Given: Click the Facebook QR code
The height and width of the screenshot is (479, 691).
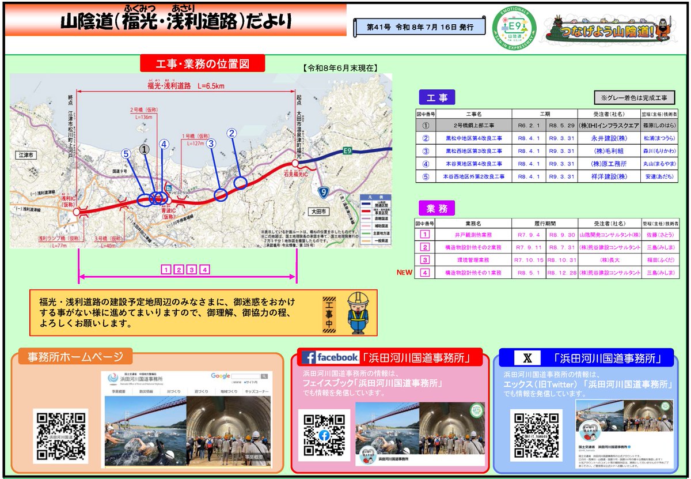Looking at the screenshot, I should pyautogui.click(x=324, y=436).
